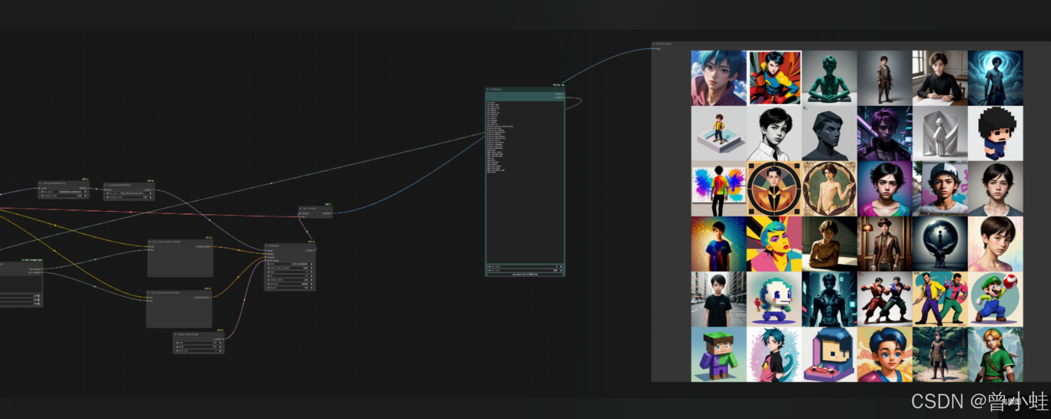Click the lower CLIP Text Encode collapse dot

click(149, 292)
